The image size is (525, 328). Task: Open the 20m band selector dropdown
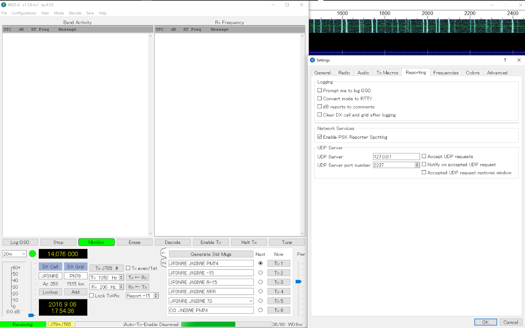24,253
